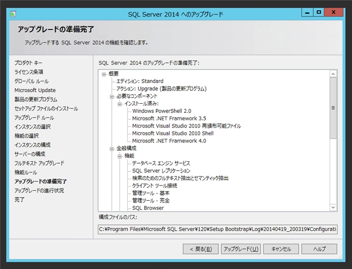Select Visual Studio 2010 再頒布可能ファイル item
Viewport: 352px width, 269px height.
coord(186,126)
